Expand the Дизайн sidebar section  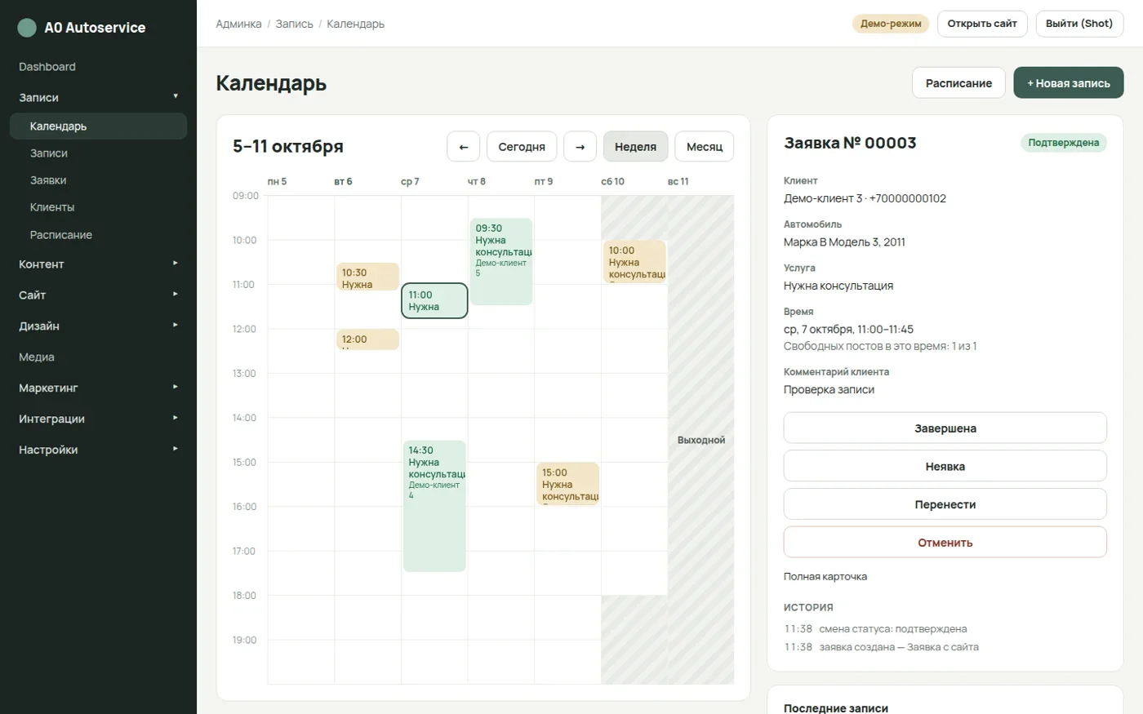tap(98, 326)
